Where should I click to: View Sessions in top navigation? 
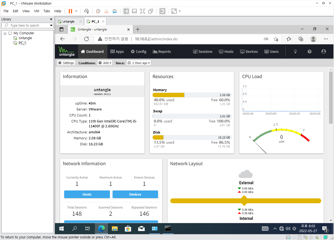tap(203, 51)
